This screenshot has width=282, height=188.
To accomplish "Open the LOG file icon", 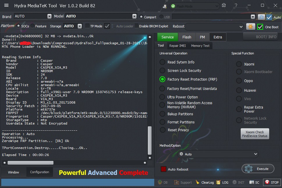I will pyautogui.click(x=218, y=182).
